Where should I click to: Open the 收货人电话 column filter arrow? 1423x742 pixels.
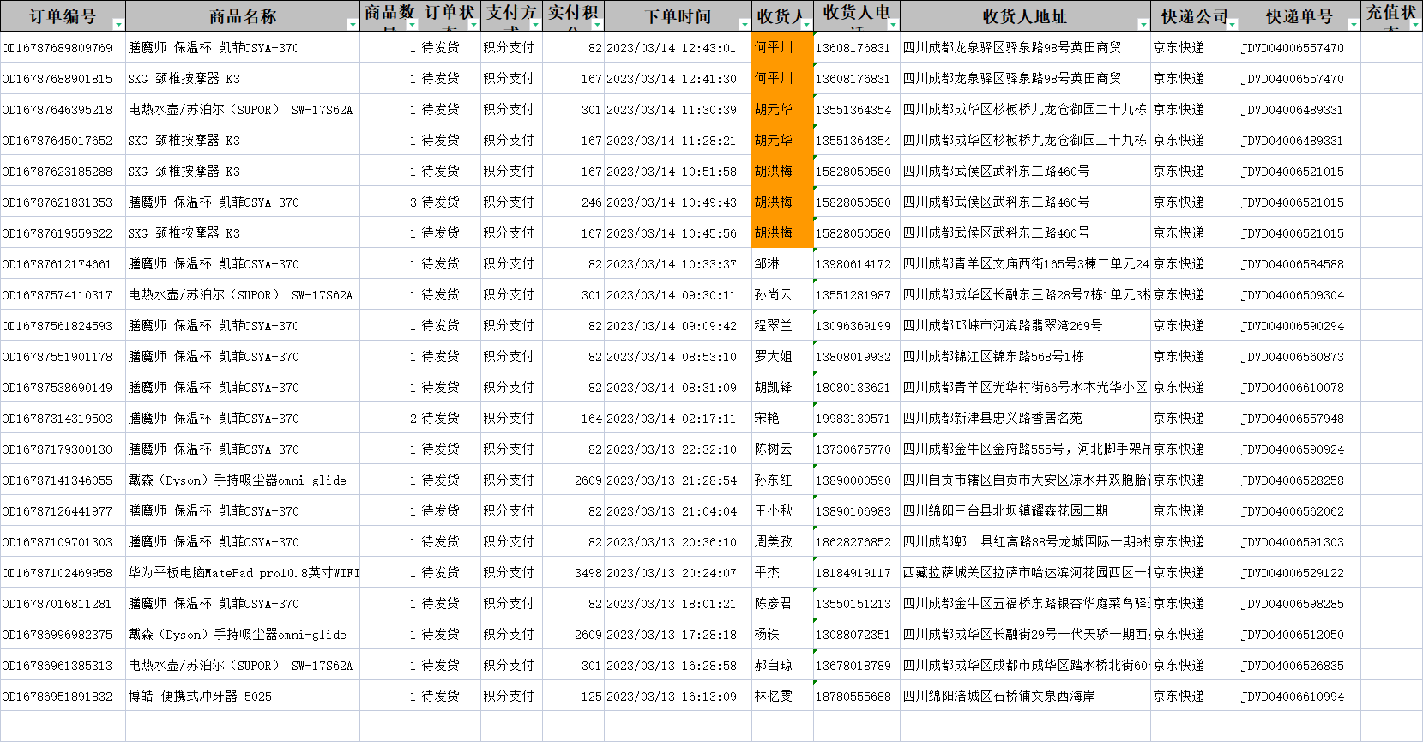point(893,25)
